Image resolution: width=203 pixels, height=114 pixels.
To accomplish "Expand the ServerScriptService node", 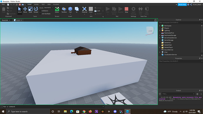I will [160, 38].
